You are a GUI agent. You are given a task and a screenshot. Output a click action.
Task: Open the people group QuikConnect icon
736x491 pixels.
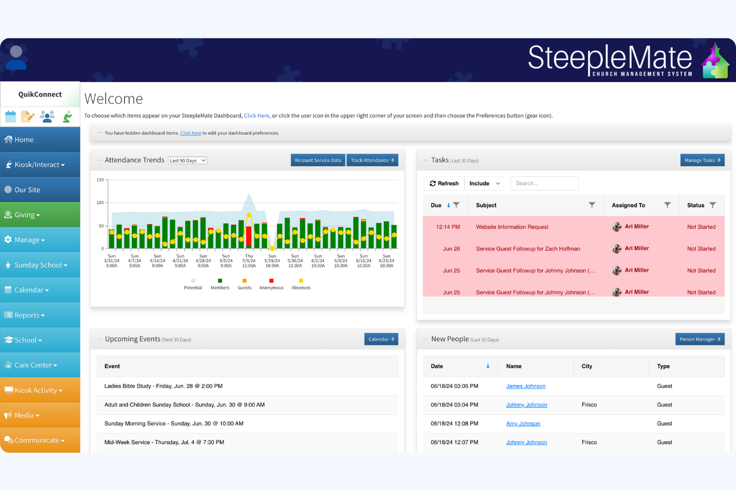click(x=47, y=116)
